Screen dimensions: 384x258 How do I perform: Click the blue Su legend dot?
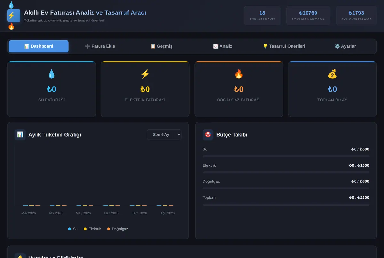pos(70,229)
